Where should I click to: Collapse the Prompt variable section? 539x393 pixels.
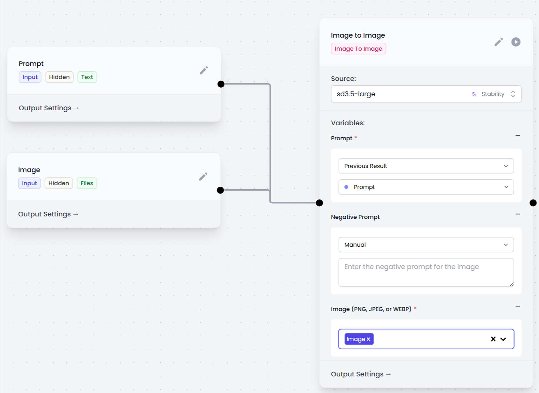tap(518, 135)
